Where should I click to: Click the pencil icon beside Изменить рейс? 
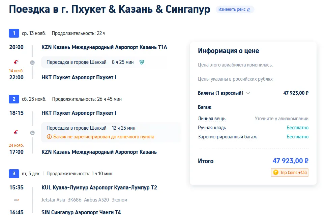click(249, 10)
